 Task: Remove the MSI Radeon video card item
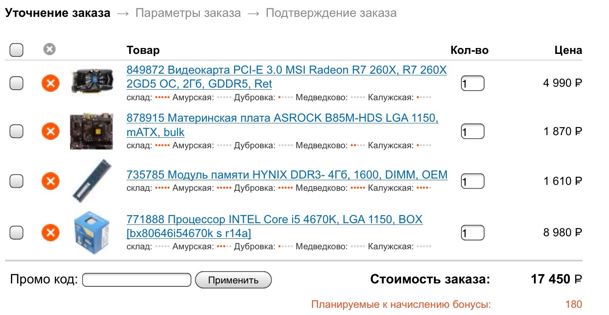(50, 83)
